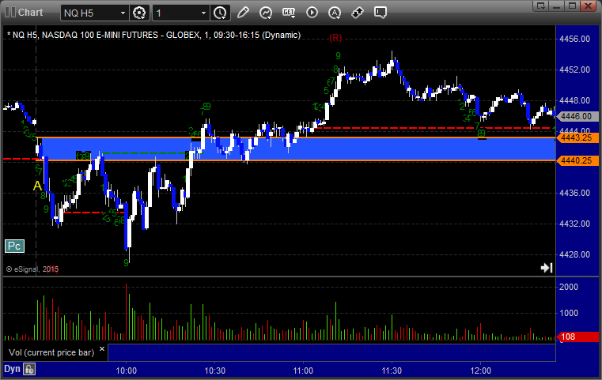Image resolution: width=602 pixels, height=380 pixels.
Task: Click the 1000 volume axis label
Action: [569, 313]
